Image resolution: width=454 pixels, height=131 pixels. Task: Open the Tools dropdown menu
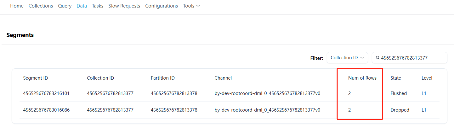(191, 6)
